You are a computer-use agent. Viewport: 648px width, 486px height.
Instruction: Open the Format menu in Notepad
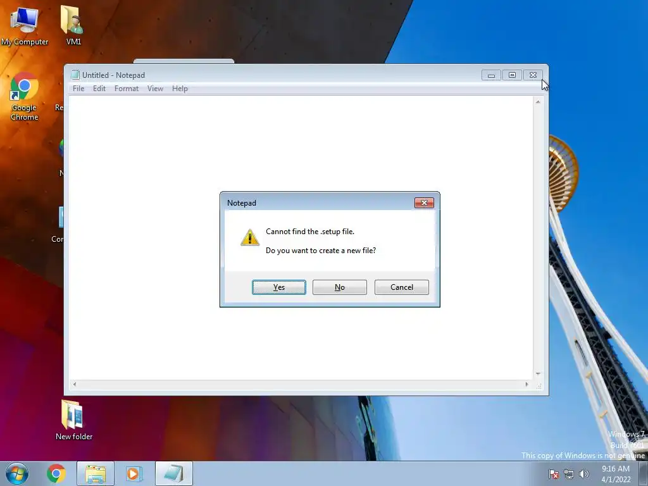[x=127, y=89]
